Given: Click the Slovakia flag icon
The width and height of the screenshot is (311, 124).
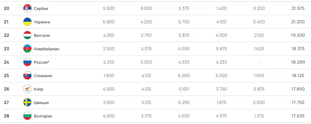Looking at the screenshot, I should point(27,76).
